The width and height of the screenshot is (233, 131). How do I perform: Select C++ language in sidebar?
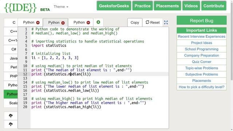pos(11,31)
